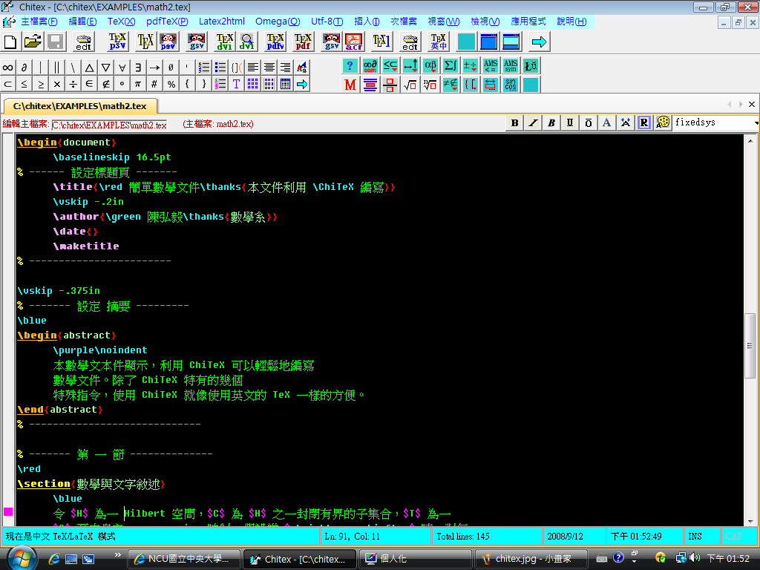The width and height of the screenshot is (760, 570).
Task: Insert the infinity symbol
Action: pyautogui.click(x=8, y=68)
